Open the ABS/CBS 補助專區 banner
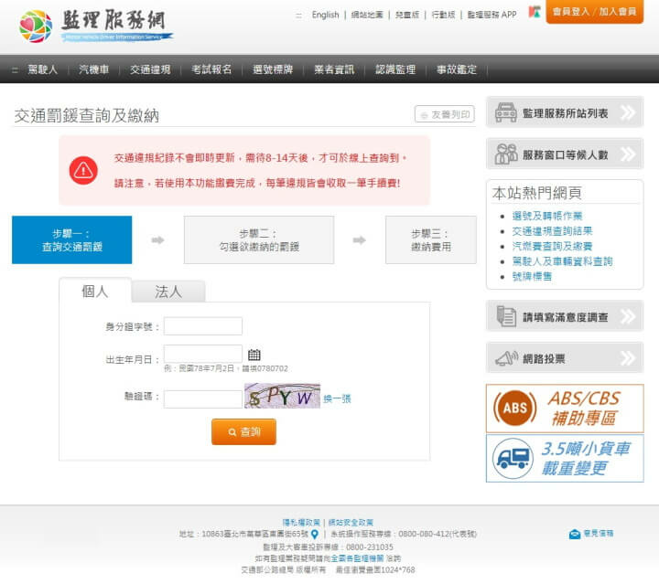 565,409
